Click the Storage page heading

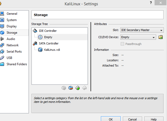tap(41, 15)
